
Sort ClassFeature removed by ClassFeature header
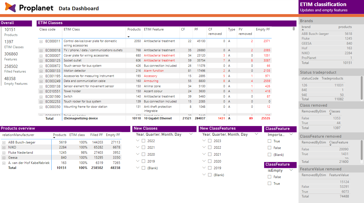pos(338,142)
